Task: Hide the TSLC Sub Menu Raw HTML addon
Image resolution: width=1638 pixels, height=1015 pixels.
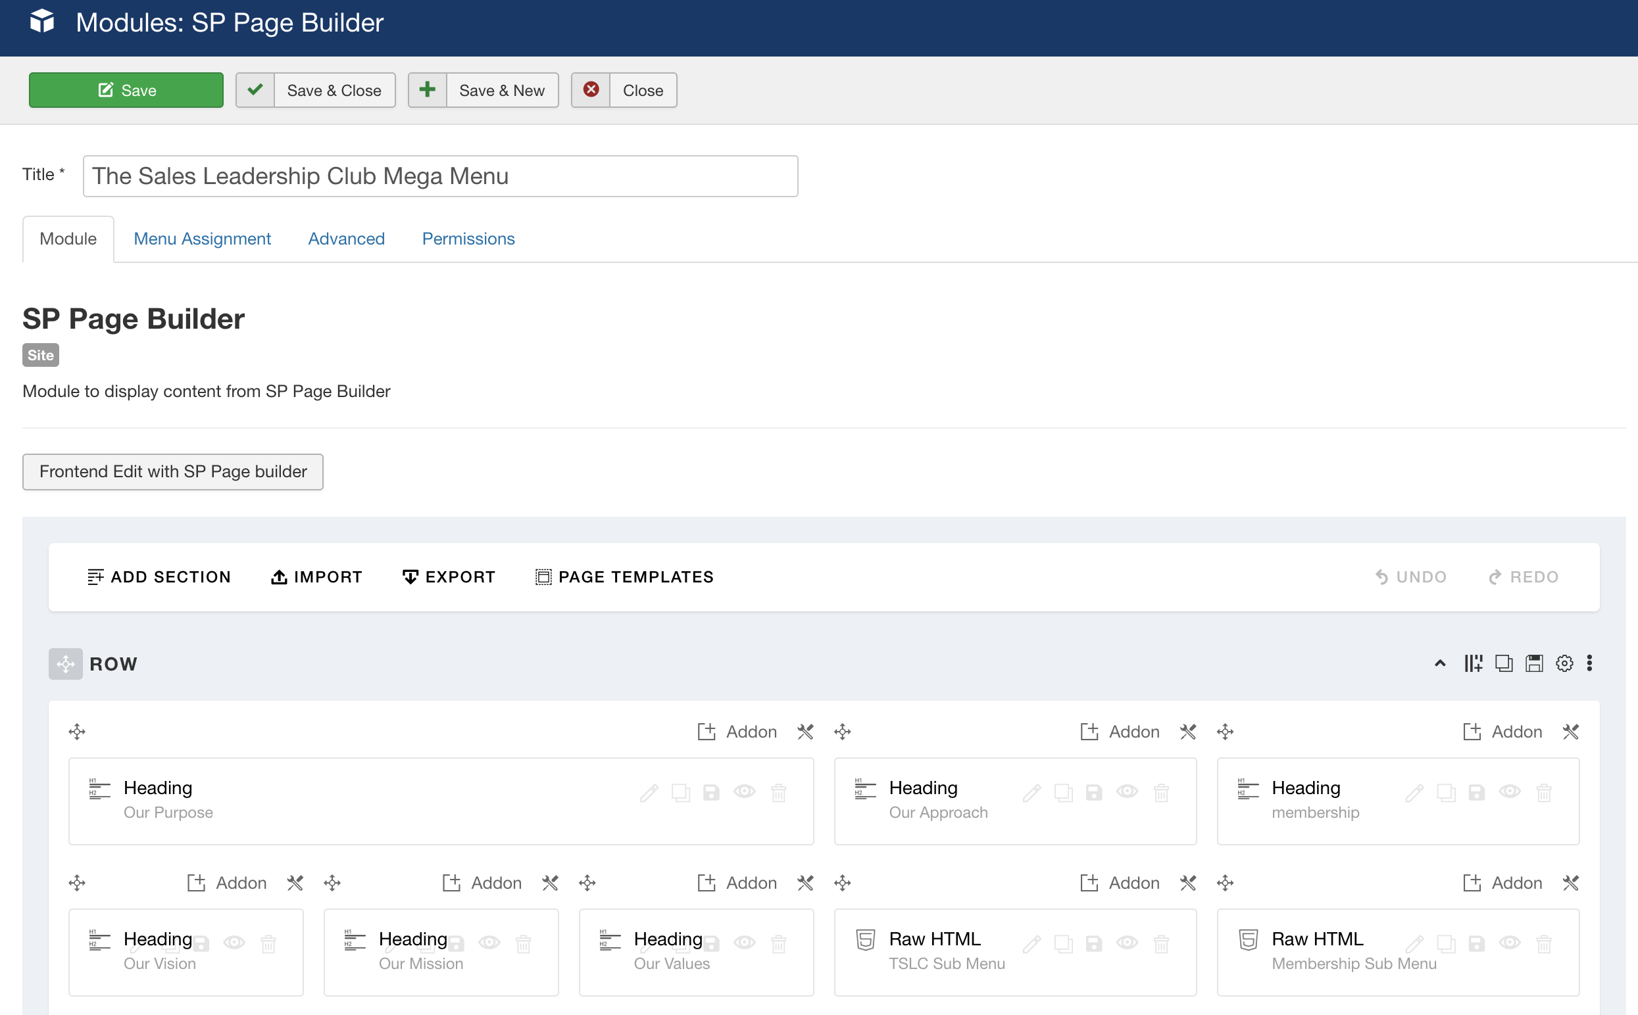Action: 1127,943
